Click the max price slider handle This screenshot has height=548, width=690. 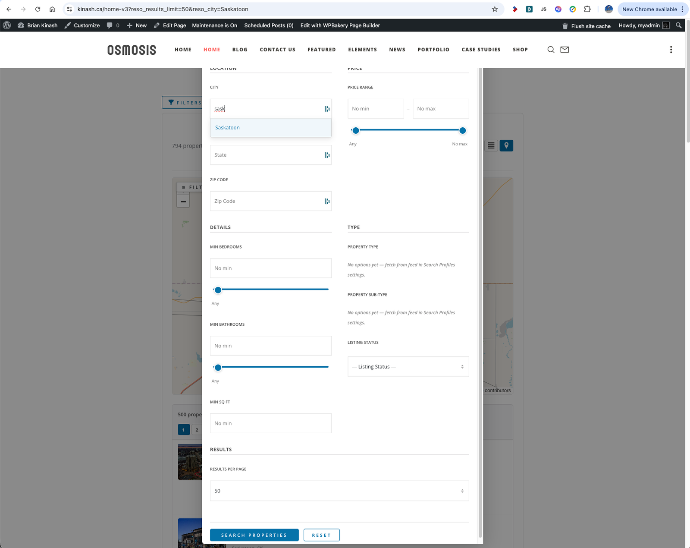click(462, 130)
